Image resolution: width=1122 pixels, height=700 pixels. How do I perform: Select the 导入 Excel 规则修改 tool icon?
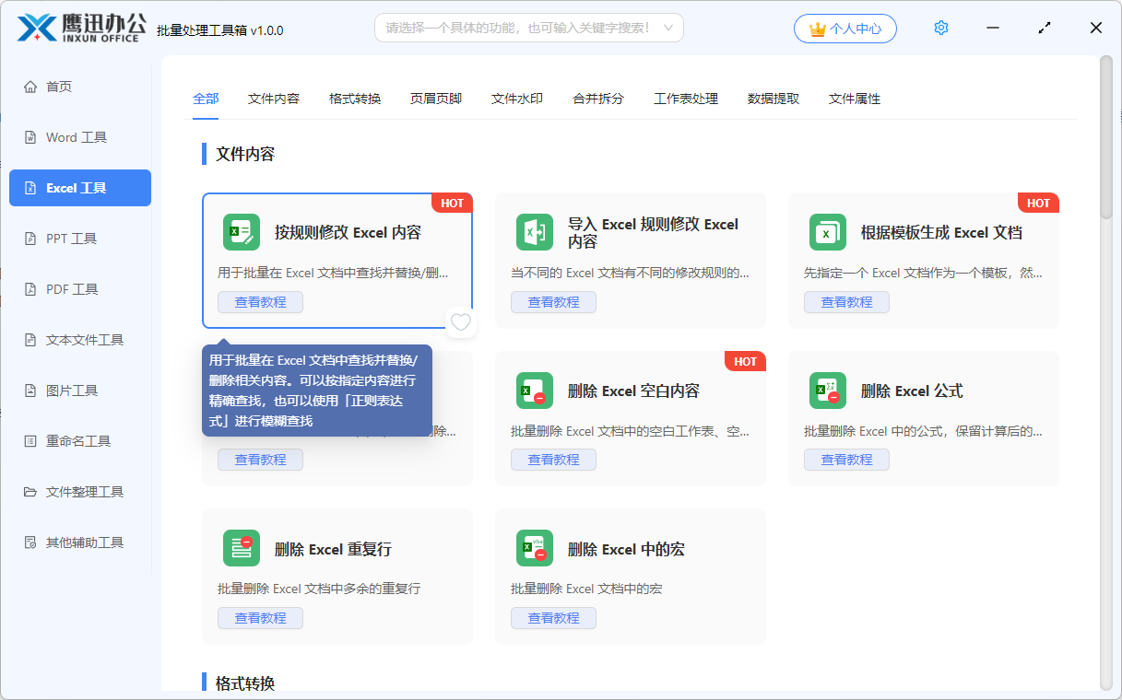pyautogui.click(x=535, y=232)
